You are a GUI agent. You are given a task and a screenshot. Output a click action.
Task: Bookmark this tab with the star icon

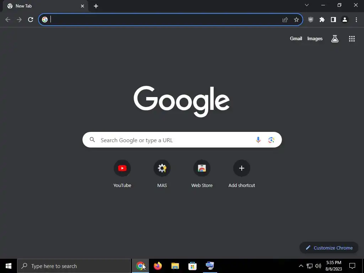point(296,20)
